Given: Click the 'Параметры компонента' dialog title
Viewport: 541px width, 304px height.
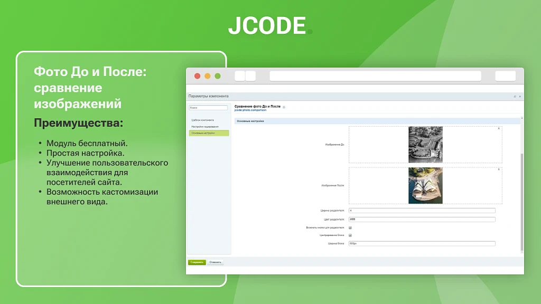Looking at the screenshot, I should coord(208,96).
